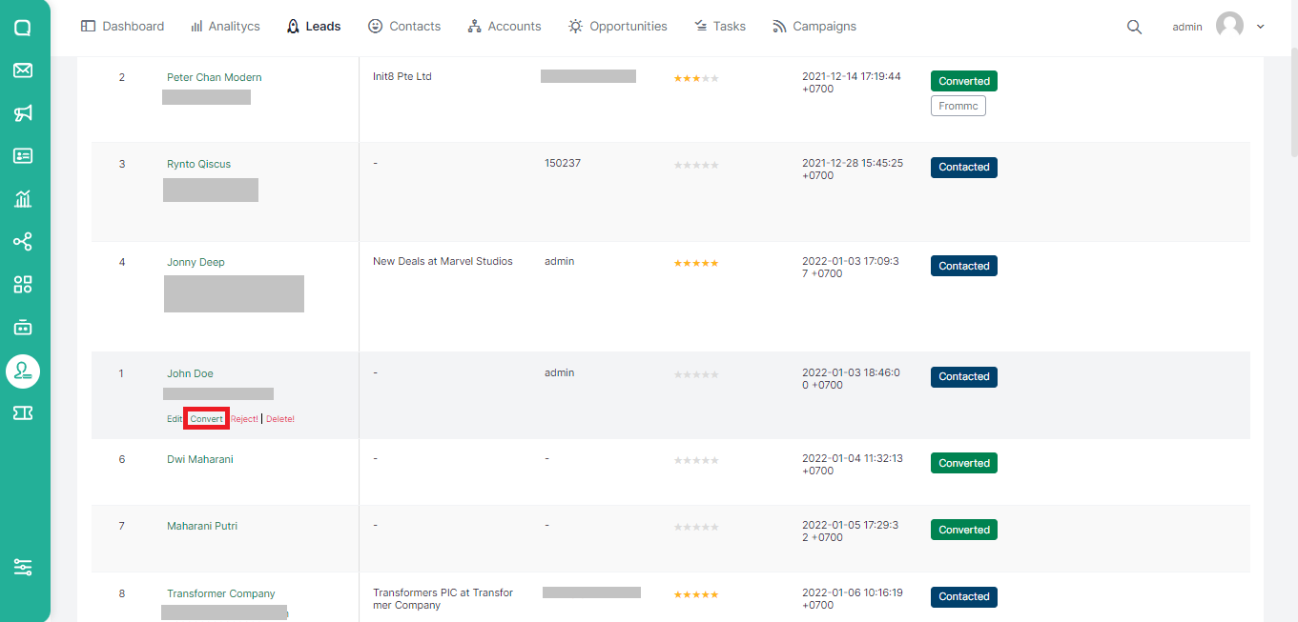Screen dimensions: 1298x622
Task: Click the search magnifier icon
Action: (1134, 27)
